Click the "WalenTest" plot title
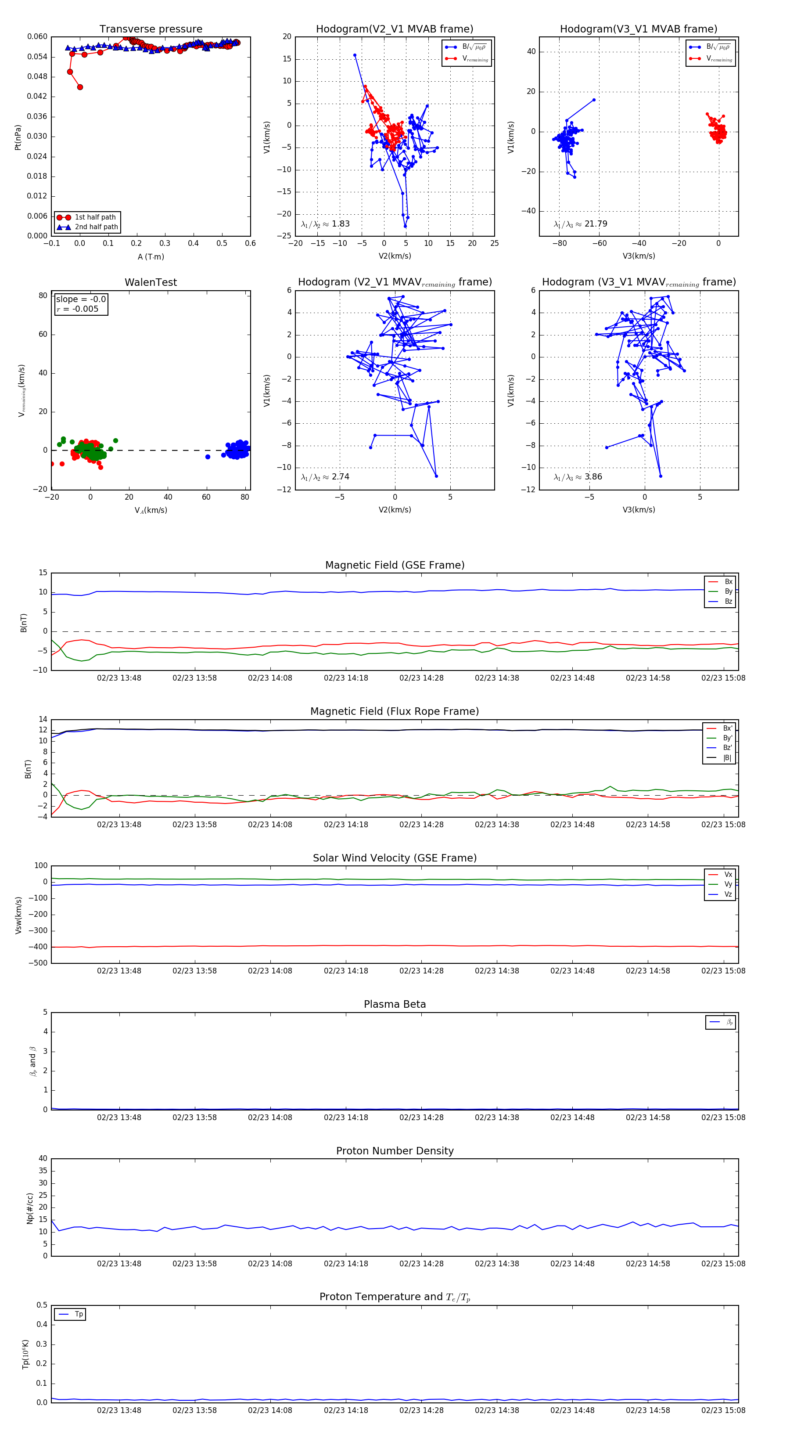The height and width of the screenshot is (1449, 790). pos(151,282)
